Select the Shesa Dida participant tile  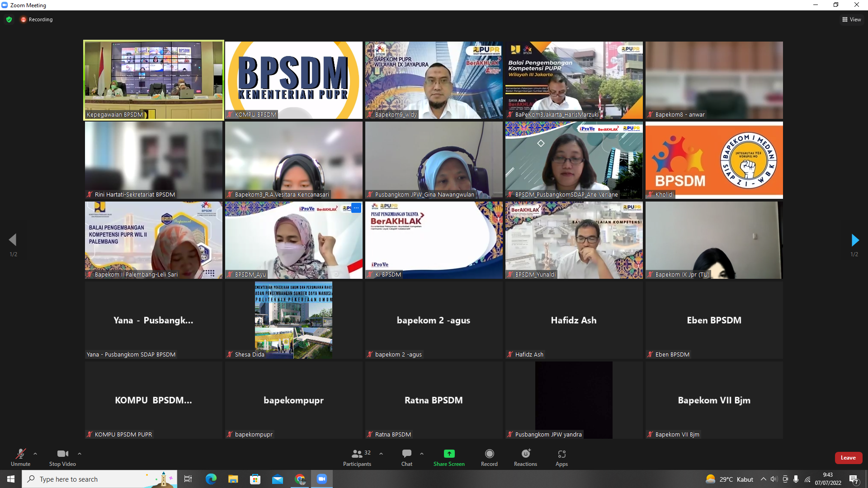tap(294, 320)
